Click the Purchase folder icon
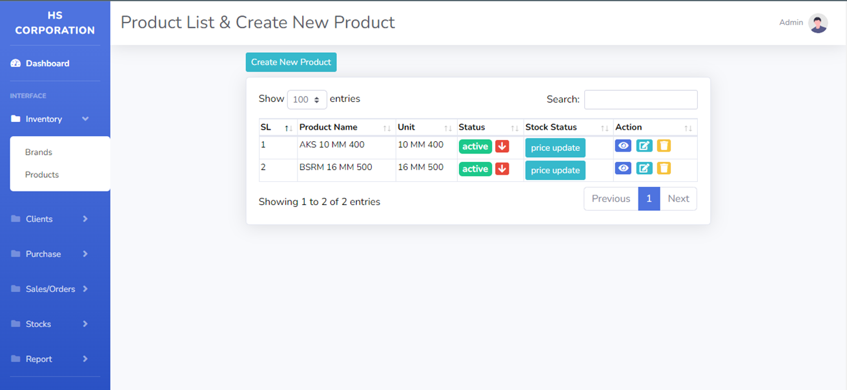The width and height of the screenshot is (847, 390). coord(16,253)
